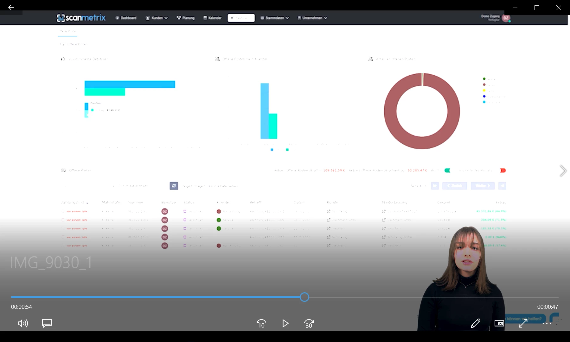This screenshot has width=570, height=342.
Task: Click the seek bar playhead handle
Action: point(304,297)
